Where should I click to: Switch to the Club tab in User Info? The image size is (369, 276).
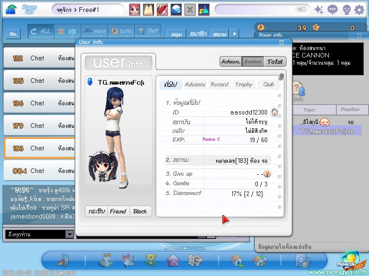(x=268, y=85)
